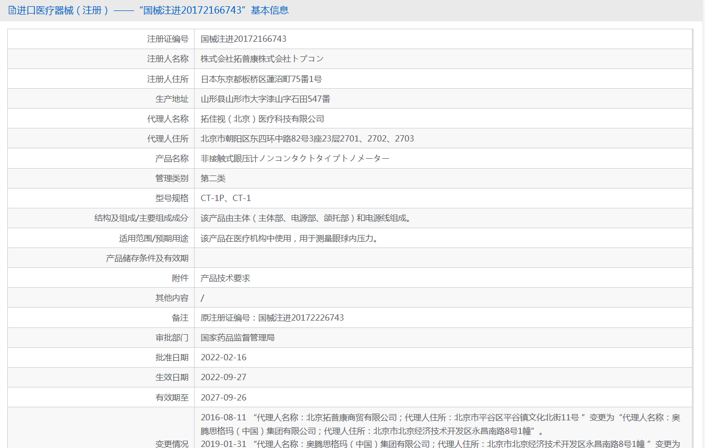Select address 日本东京都板桥区莲沼町75番1号
This screenshot has height=448, width=705.
click(261, 79)
